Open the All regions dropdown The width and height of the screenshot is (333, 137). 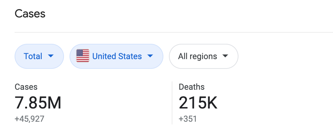pyautogui.click(x=203, y=56)
